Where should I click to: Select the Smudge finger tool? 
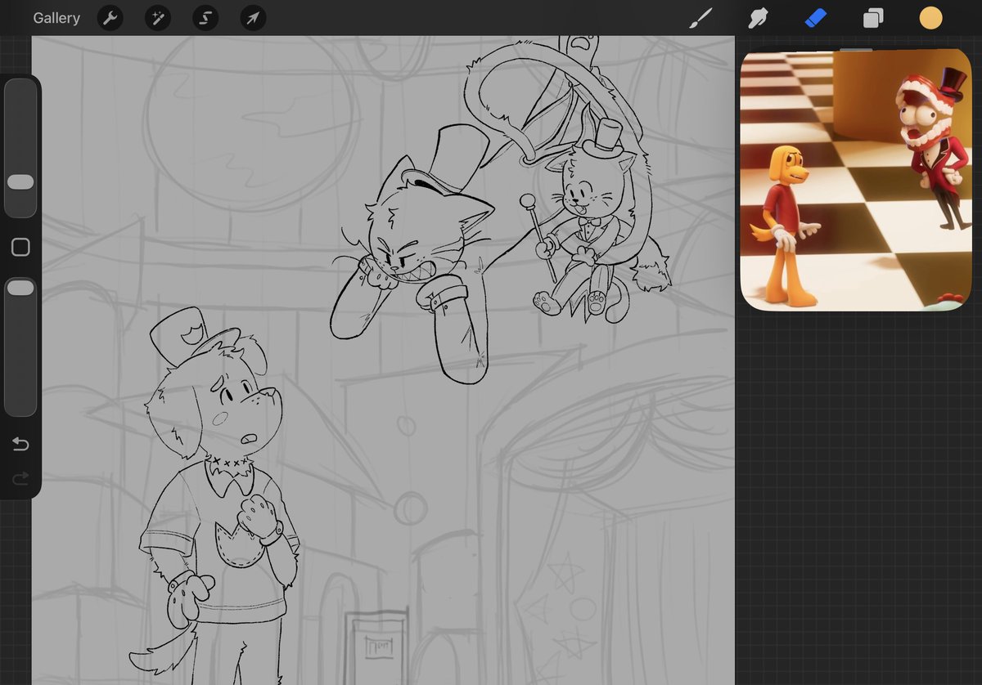point(759,18)
